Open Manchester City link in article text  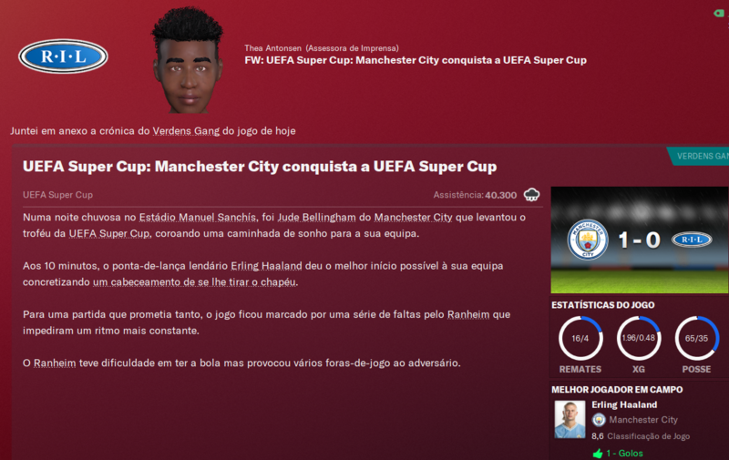[413, 218]
